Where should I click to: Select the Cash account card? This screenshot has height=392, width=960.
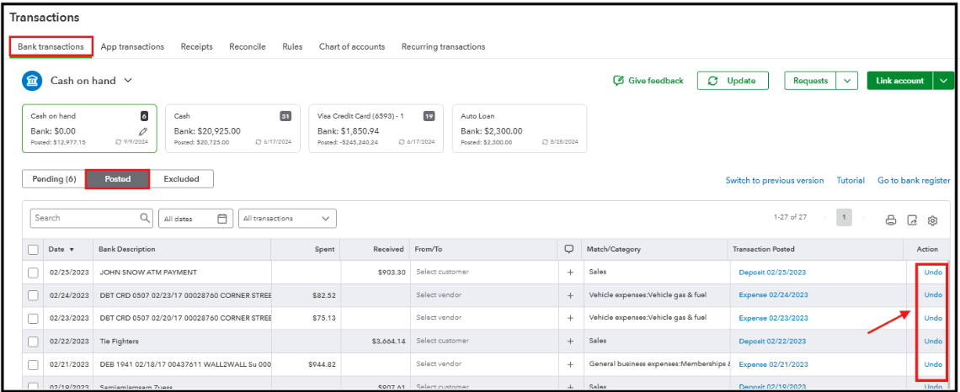tap(232, 129)
